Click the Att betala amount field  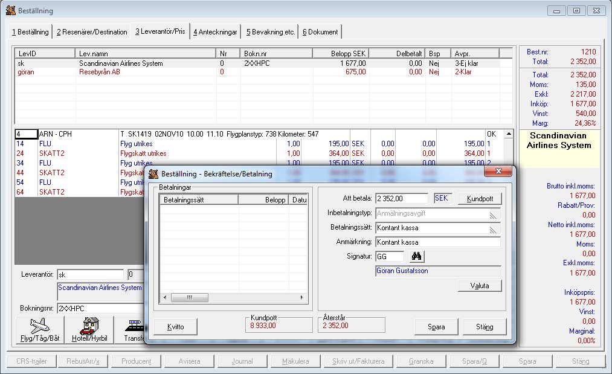pyautogui.click(x=402, y=198)
